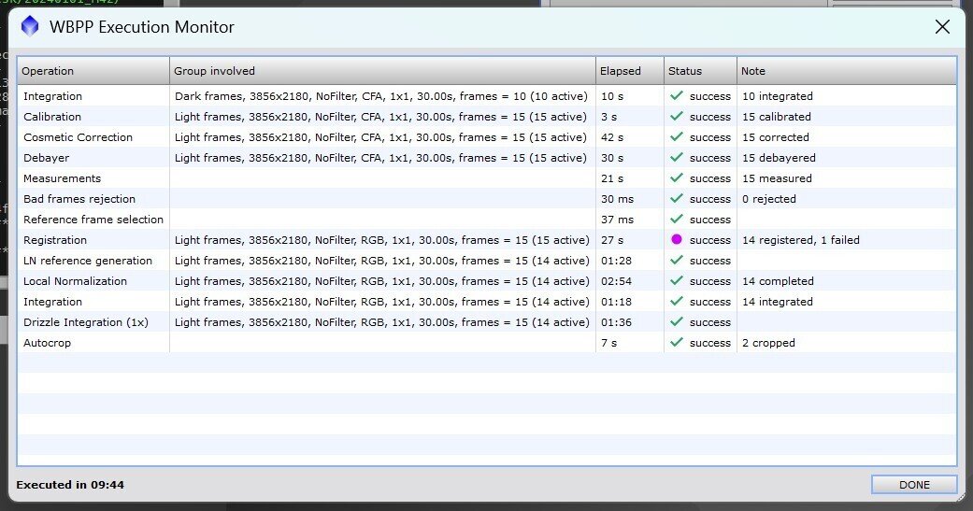Click the '15 corrected' note
973x511 pixels.
tap(775, 137)
